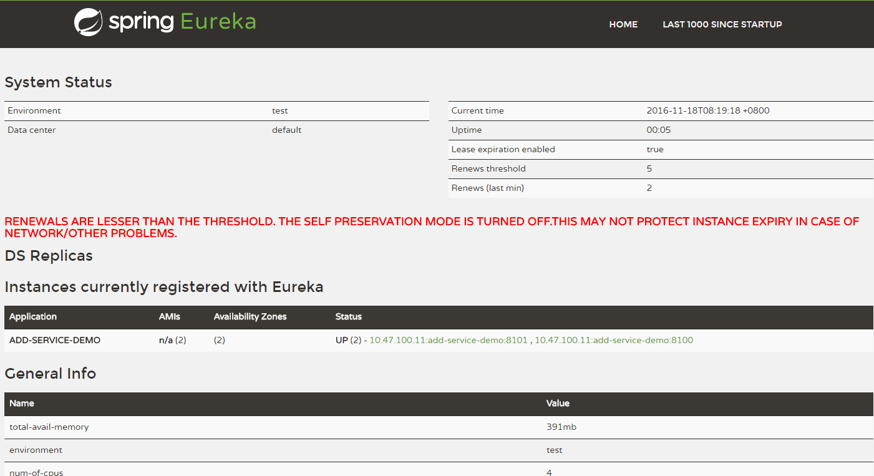Select the Renews (last min) label

[x=488, y=188]
